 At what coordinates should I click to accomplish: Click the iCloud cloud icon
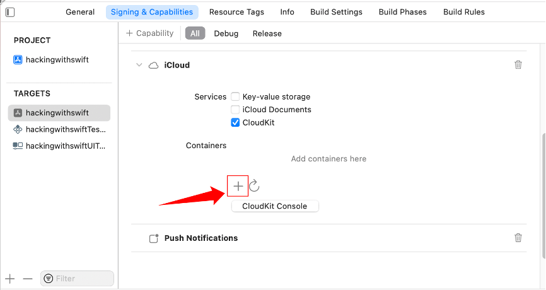click(154, 65)
